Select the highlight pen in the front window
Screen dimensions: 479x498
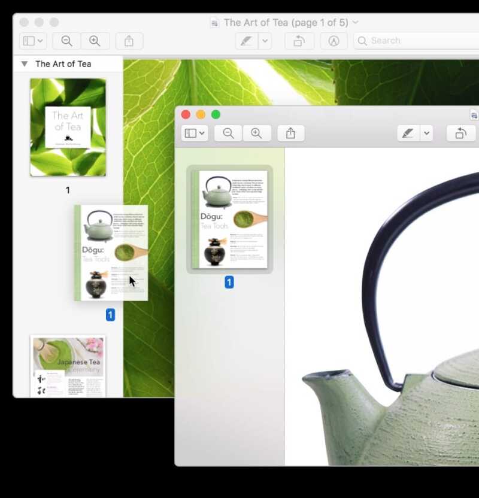[408, 133]
